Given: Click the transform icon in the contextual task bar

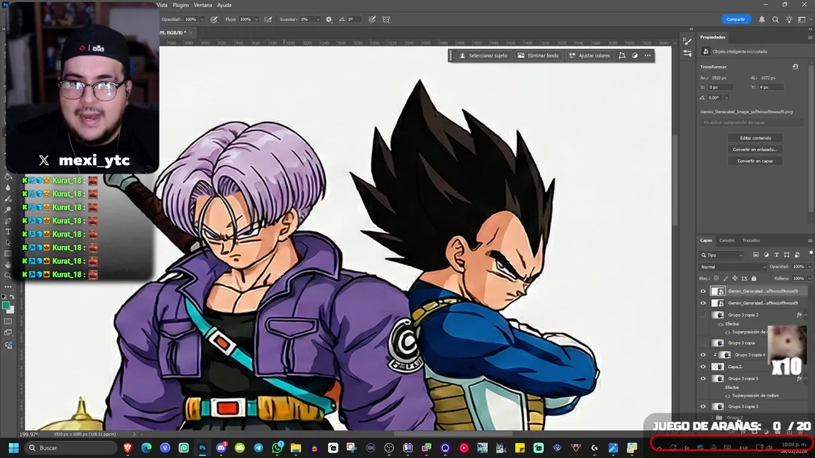Looking at the screenshot, I should point(622,55).
